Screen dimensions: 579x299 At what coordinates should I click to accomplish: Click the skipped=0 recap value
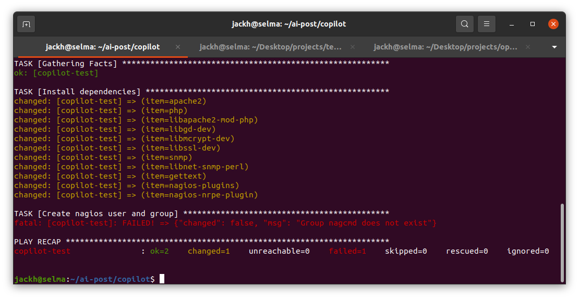(x=406, y=251)
